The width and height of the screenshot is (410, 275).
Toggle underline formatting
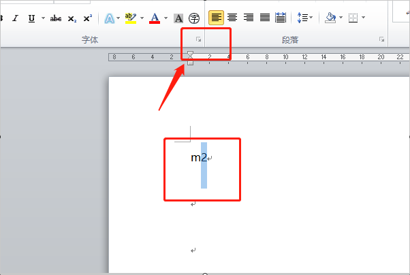(31, 18)
